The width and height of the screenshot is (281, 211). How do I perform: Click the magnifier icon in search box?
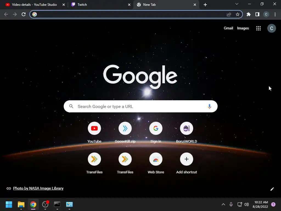[71, 106]
